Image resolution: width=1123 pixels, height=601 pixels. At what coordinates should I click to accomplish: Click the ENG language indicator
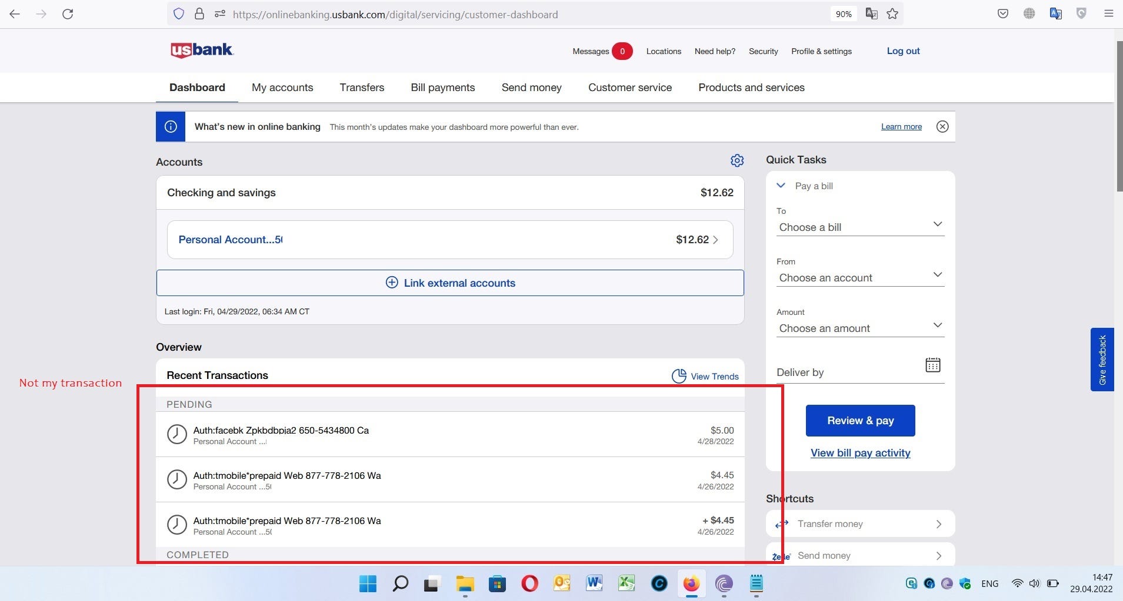click(990, 583)
